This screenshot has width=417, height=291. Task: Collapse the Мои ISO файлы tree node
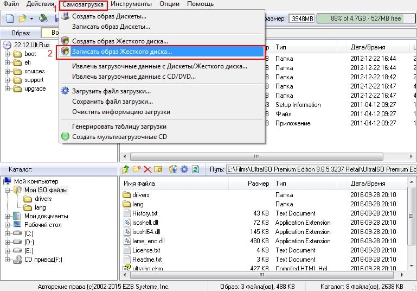click(x=7, y=190)
